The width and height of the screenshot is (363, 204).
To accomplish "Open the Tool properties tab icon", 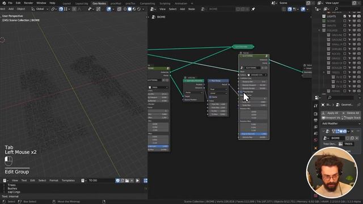I will coord(316,106).
